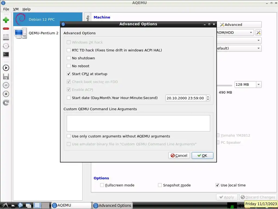Reset the VM with the circular arrow icon
278x209 pixels.
coord(6,103)
